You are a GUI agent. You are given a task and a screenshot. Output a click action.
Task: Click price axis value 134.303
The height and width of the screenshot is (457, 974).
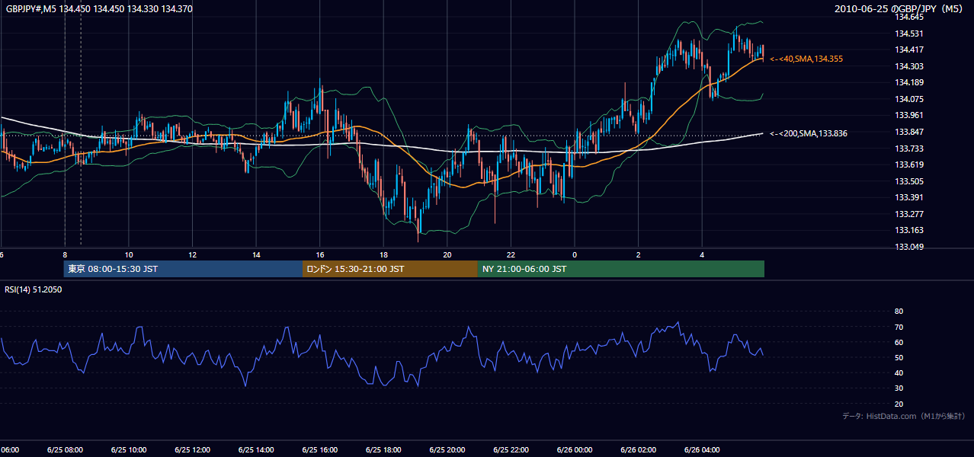click(x=909, y=66)
